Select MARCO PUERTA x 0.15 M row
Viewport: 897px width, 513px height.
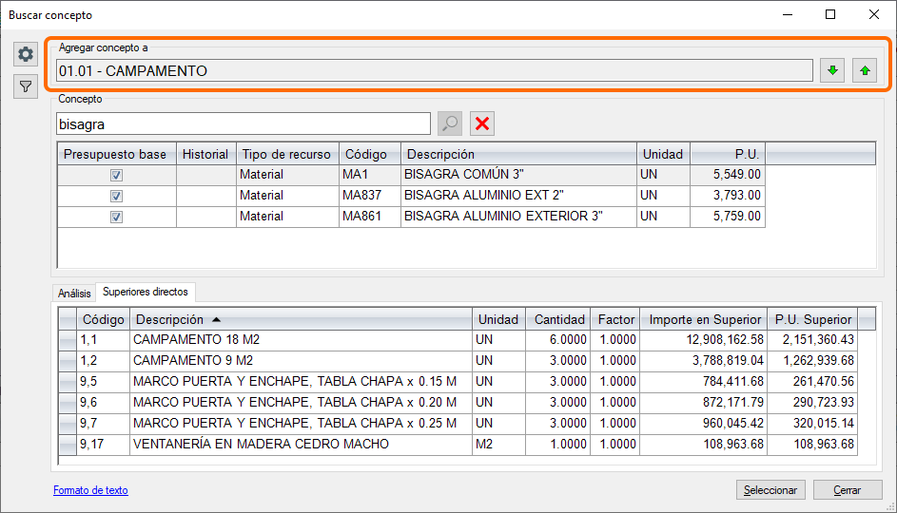coord(458,382)
